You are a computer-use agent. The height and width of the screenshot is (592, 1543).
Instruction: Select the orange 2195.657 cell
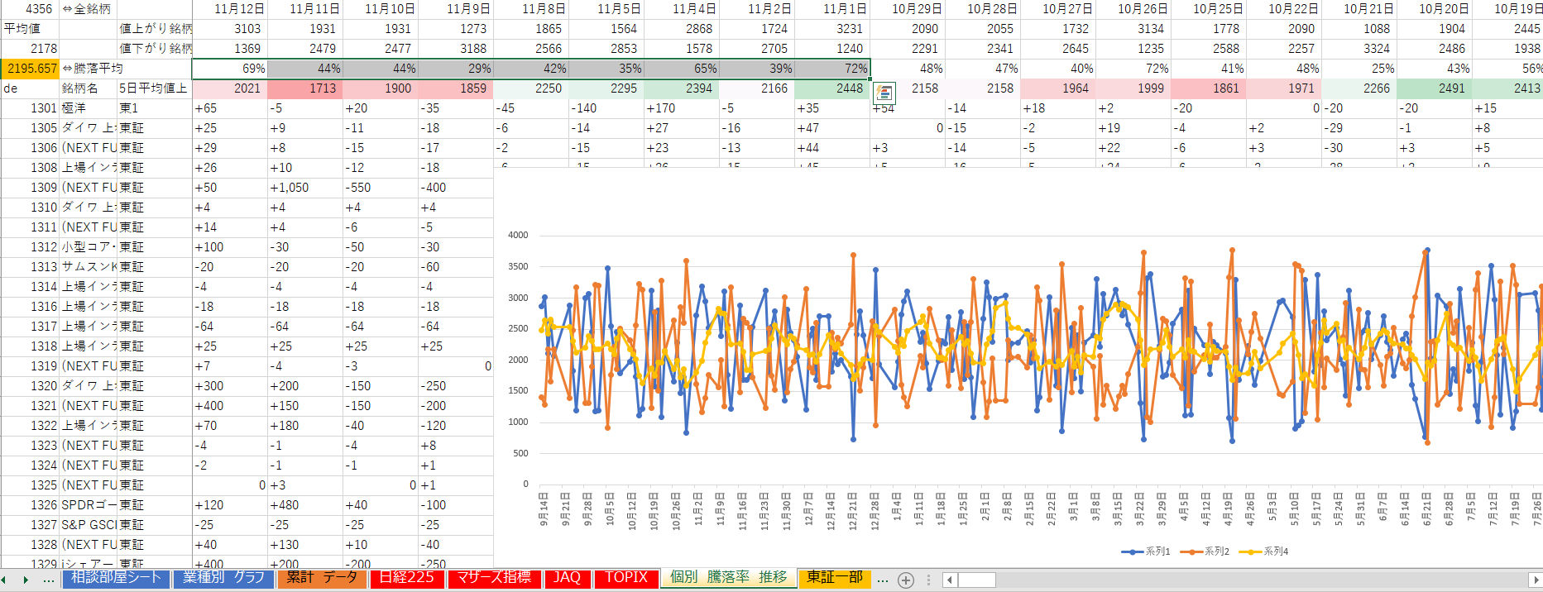(31, 69)
